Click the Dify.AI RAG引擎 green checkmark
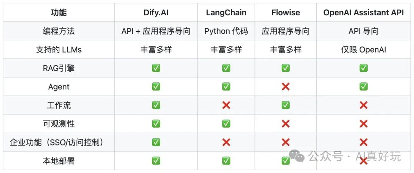 coord(156,68)
